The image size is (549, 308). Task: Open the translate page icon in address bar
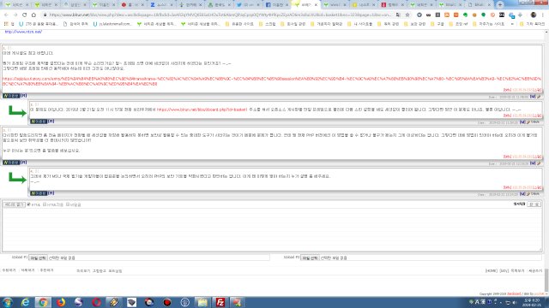click(x=398, y=15)
